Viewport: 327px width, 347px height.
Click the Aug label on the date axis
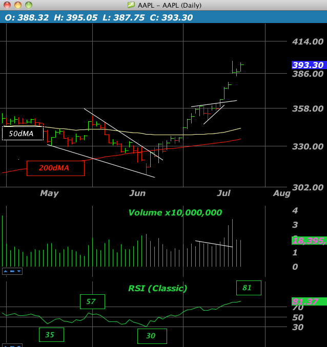[x=281, y=193]
